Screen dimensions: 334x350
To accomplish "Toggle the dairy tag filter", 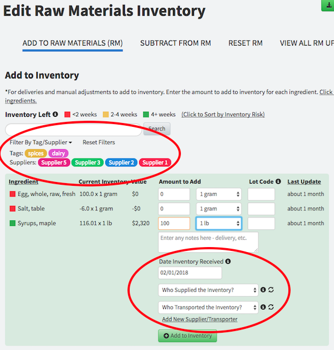I will 58,154.
